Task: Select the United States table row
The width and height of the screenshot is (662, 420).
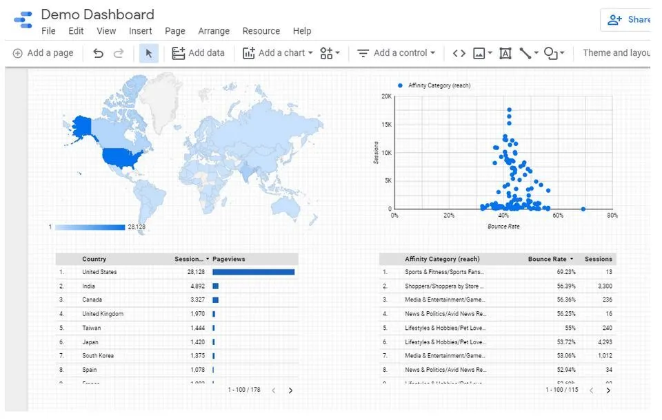Action: coord(177,272)
